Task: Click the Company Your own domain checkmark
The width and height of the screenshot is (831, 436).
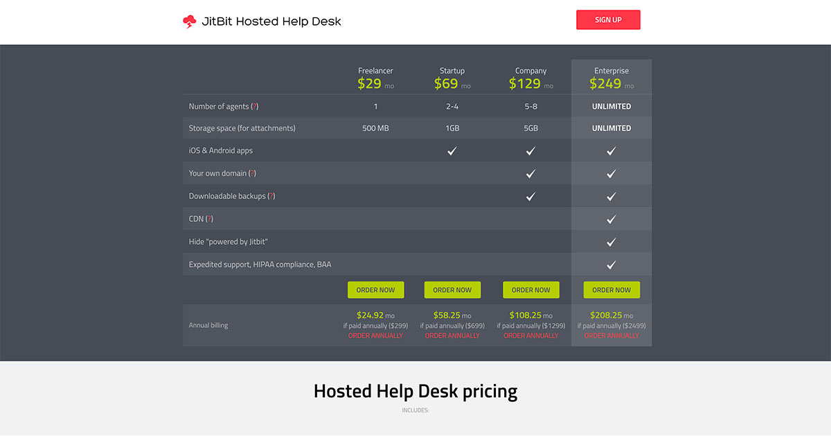Action: click(531, 173)
